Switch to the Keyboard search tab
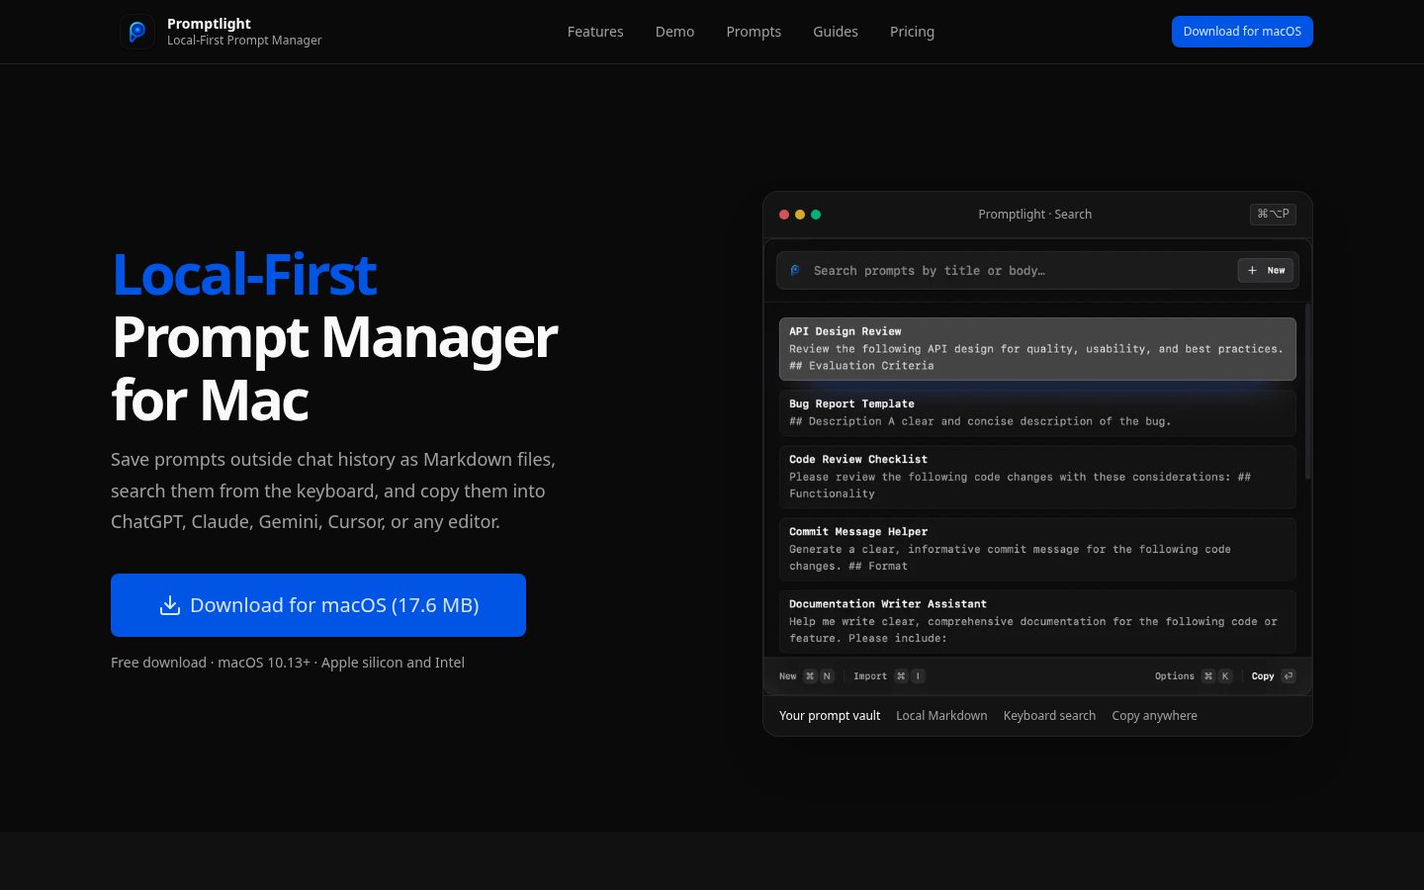 click(x=1049, y=716)
